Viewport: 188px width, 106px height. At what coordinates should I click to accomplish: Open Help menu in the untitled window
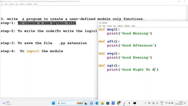[133, 26]
